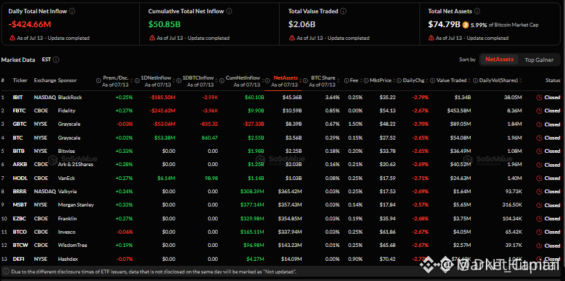Viewport: 565px width, 281px height.
Task: Toggle sort arrows on CumNetInflow column
Action: click(x=262, y=81)
